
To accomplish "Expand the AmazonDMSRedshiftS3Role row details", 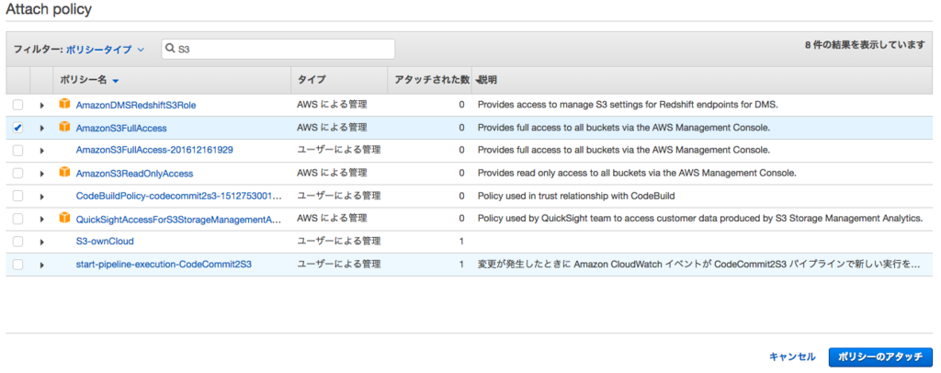I will tap(42, 105).
